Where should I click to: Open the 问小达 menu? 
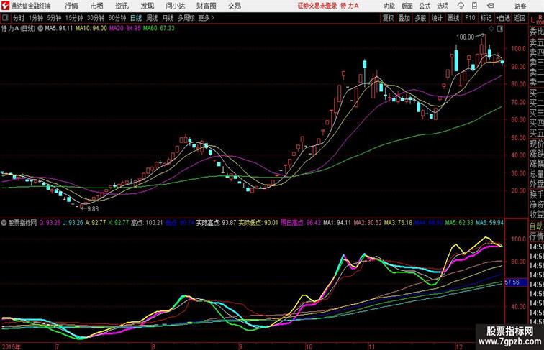point(175,6)
